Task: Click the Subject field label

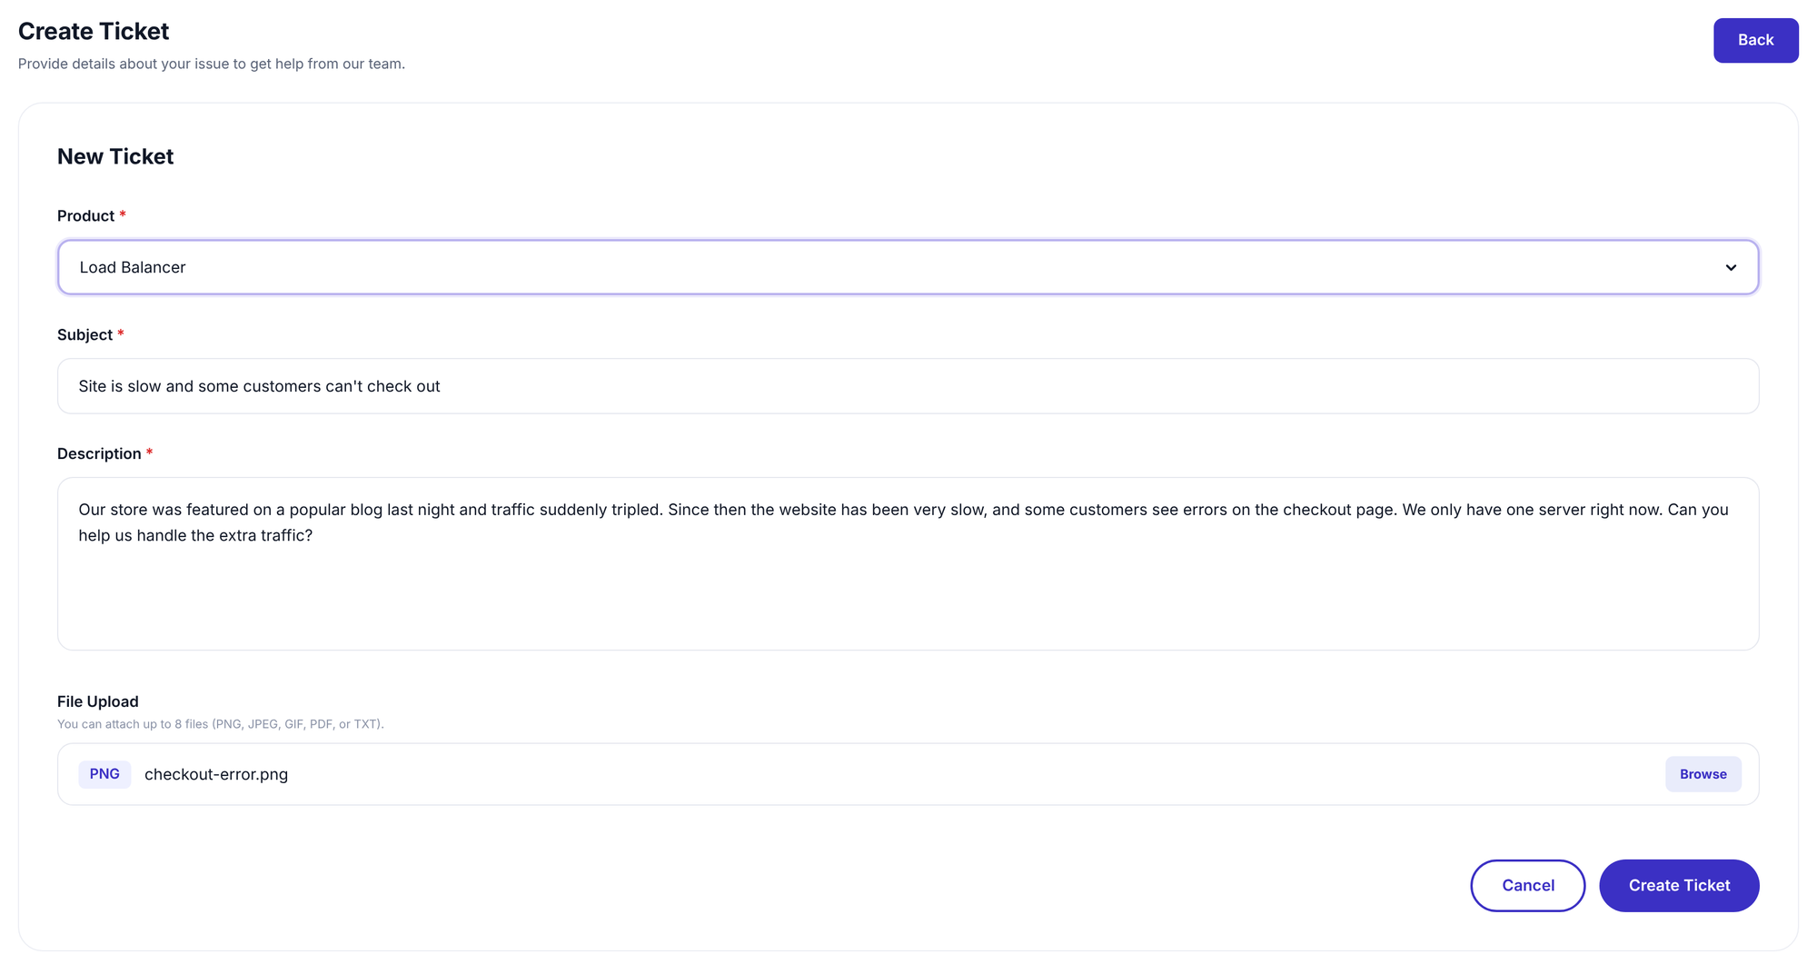Action: [x=84, y=335]
